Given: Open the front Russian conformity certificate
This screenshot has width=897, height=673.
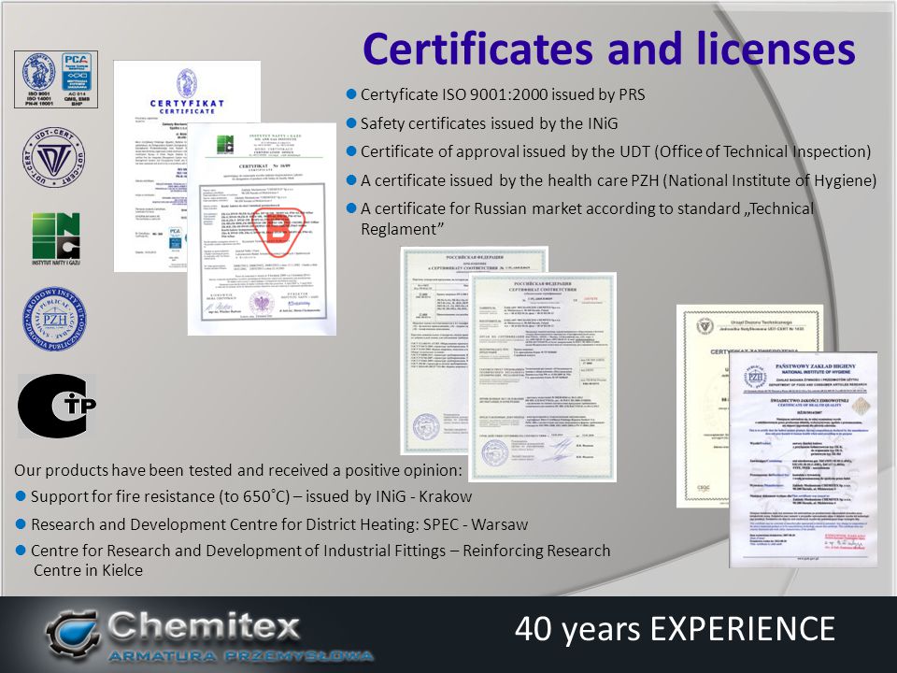Looking at the screenshot, I should 542,377.
